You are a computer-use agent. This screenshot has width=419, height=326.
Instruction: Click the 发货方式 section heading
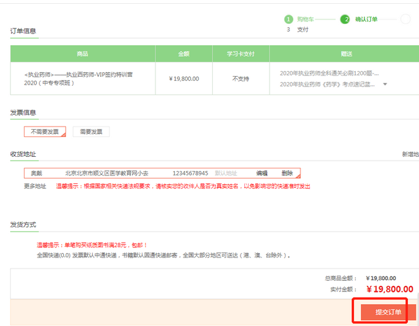23,225
